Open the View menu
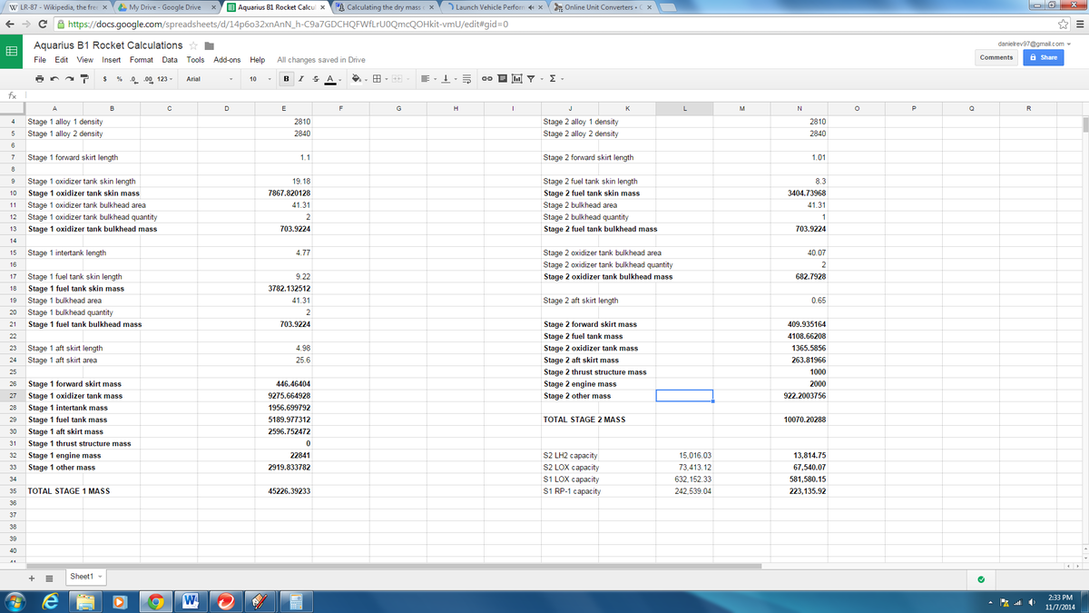1089x613 pixels. point(85,60)
